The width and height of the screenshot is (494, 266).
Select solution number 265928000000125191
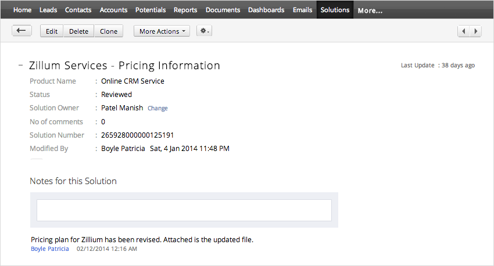(x=137, y=135)
